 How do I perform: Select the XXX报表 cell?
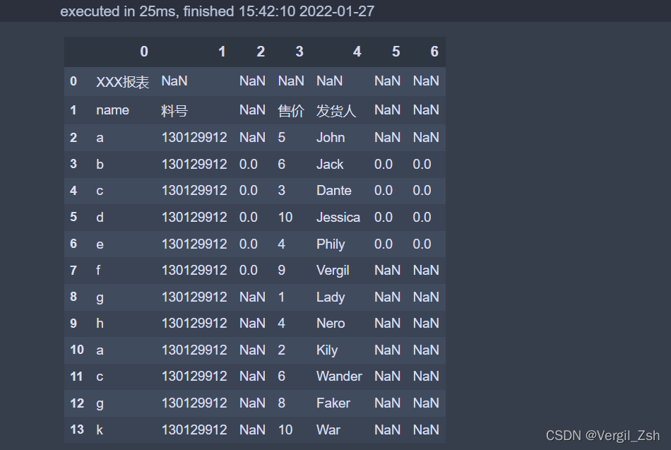point(122,81)
